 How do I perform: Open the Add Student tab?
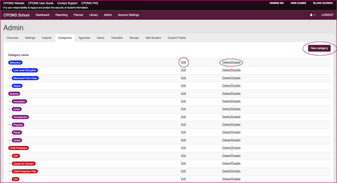point(153,38)
